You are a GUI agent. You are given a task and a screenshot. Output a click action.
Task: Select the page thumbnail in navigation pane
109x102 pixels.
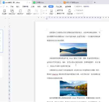[x=1, y=41]
